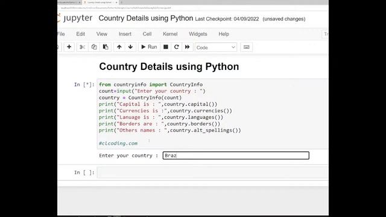Click the Country Details using Python heading
Image resolution: width=386 pixels, height=217 pixels.
[169, 67]
